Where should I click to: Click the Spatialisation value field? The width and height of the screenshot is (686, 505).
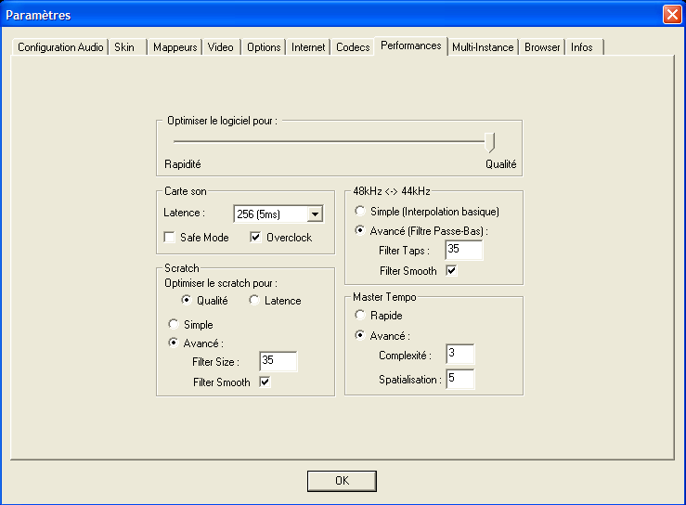coord(459,379)
